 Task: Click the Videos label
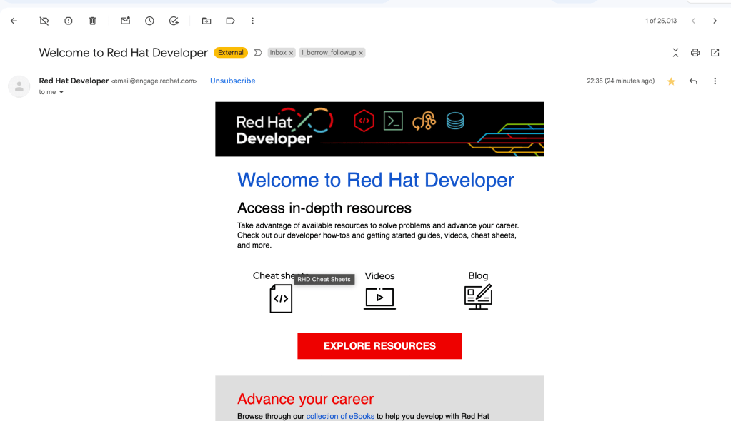[x=379, y=275]
